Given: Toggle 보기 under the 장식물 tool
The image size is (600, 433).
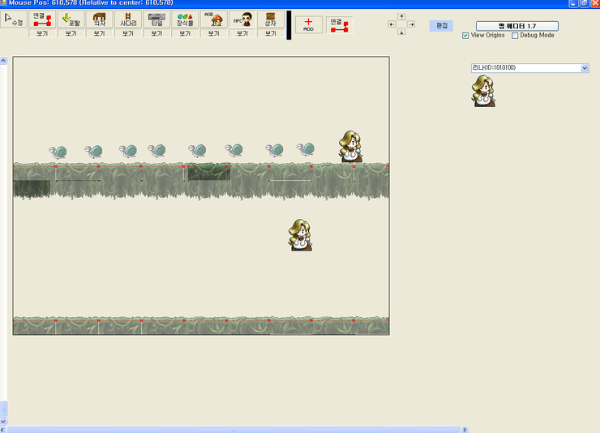Looking at the screenshot, I should tap(185, 33).
